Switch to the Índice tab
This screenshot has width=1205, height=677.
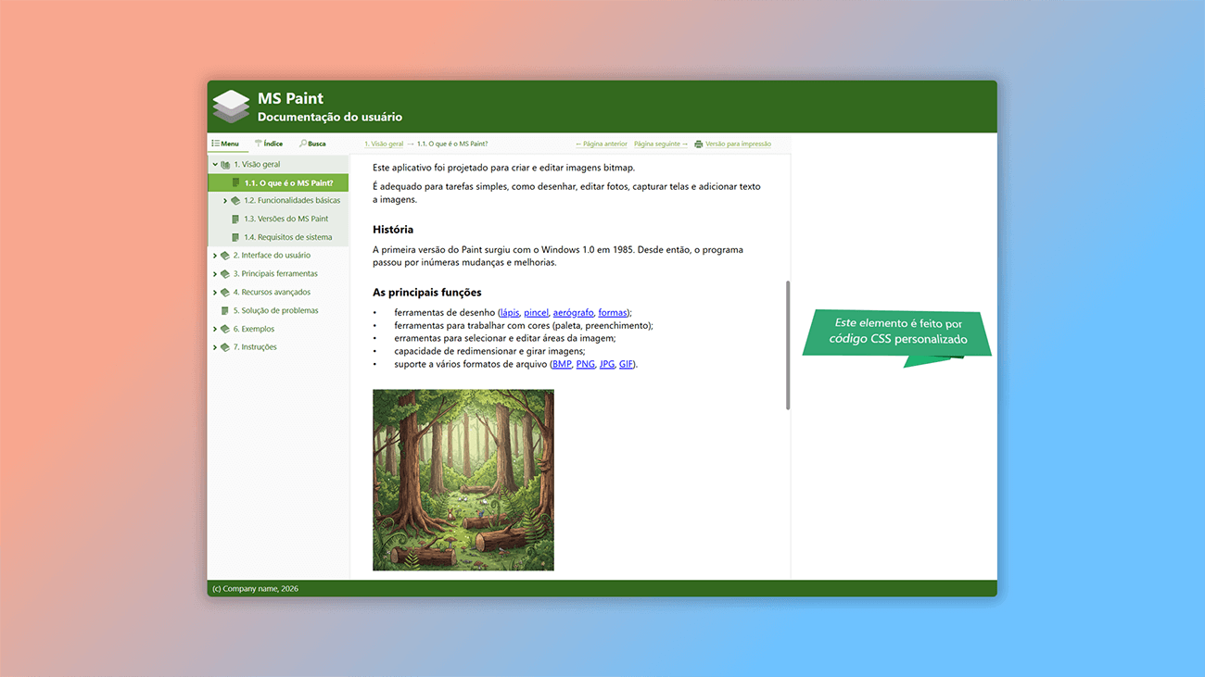coord(269,144)
